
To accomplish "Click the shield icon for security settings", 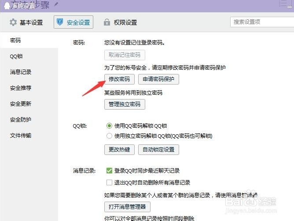I will point(60,22).
